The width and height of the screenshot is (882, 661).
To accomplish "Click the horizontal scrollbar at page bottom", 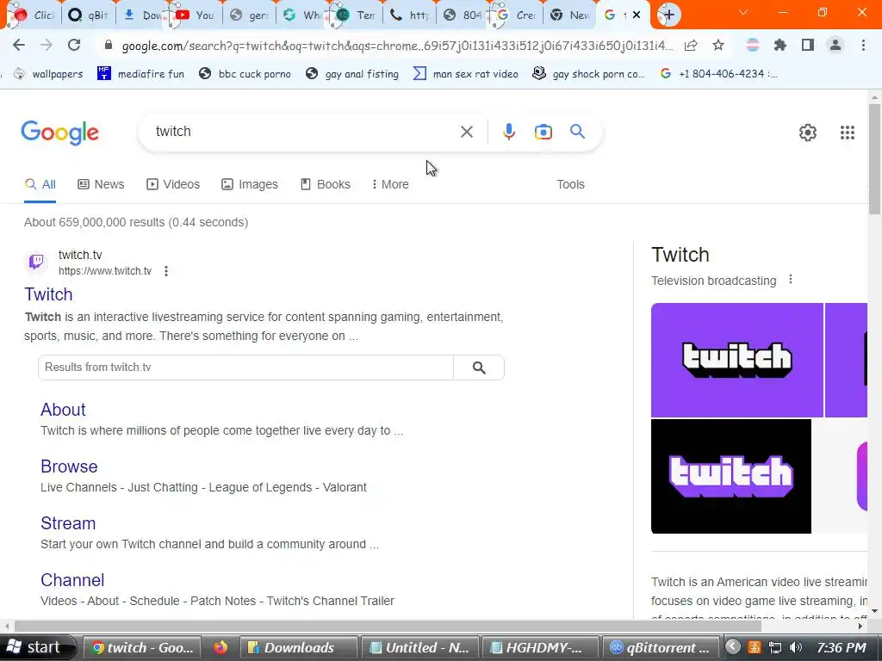I will coord(388,626).
